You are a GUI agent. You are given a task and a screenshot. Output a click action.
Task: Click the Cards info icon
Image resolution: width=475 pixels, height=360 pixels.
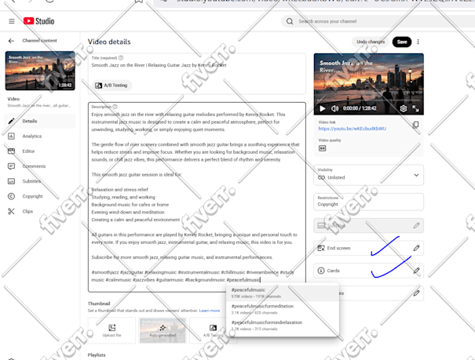[x=321, y=271]
